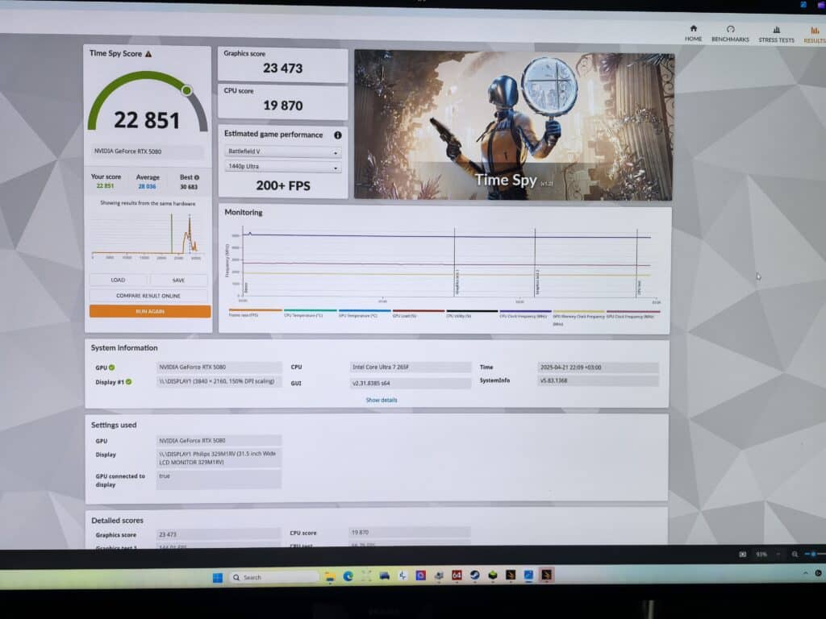
Task: Go to the Benchmarks section
Action: pyautogui.click(x=729, y=34)
